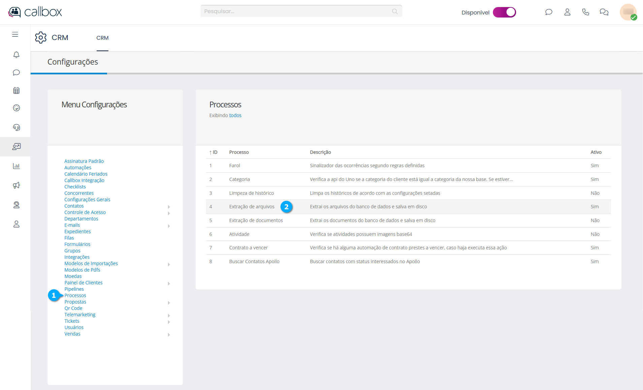The image size is (643, 390).
Task: Open the bar chart reports icon
Action: coord(16,166)
